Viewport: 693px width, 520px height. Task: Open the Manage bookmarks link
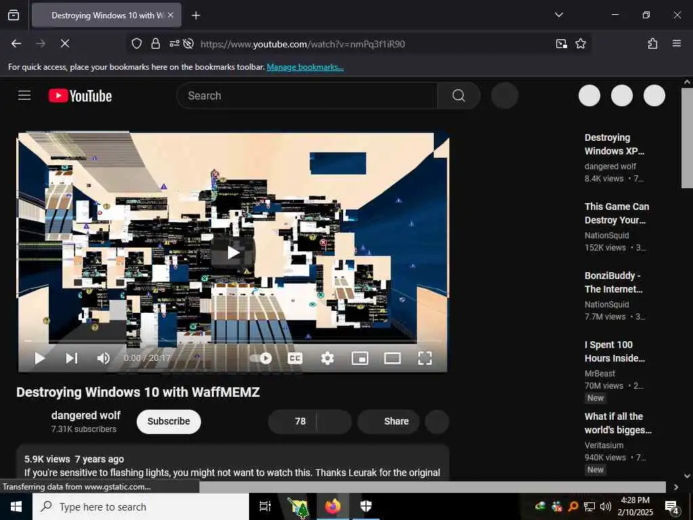click(305, 67)
